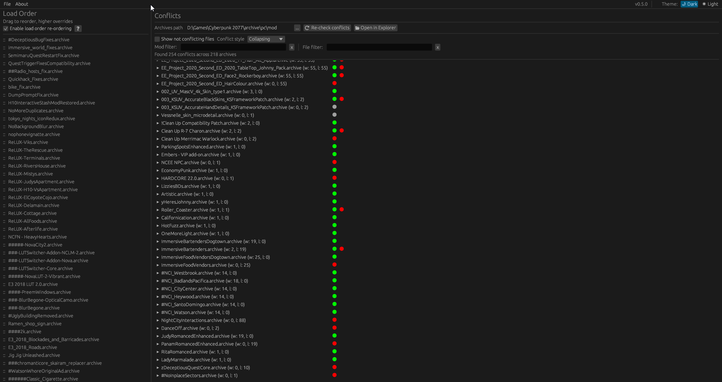The width and height of the screenshot is (722, 382).
Task: Click the Artistic.archive conflict entry
Action: click(187, 194)
